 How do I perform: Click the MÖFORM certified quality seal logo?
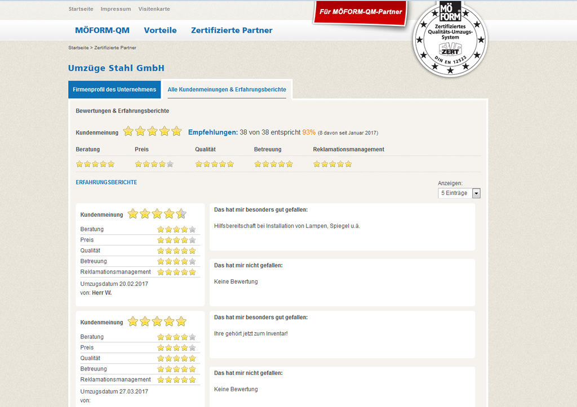tap(450, 39)
